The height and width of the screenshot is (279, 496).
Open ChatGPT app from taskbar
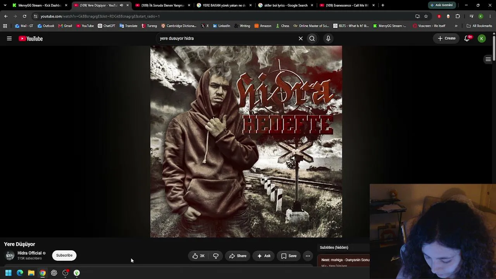[54, 273]
